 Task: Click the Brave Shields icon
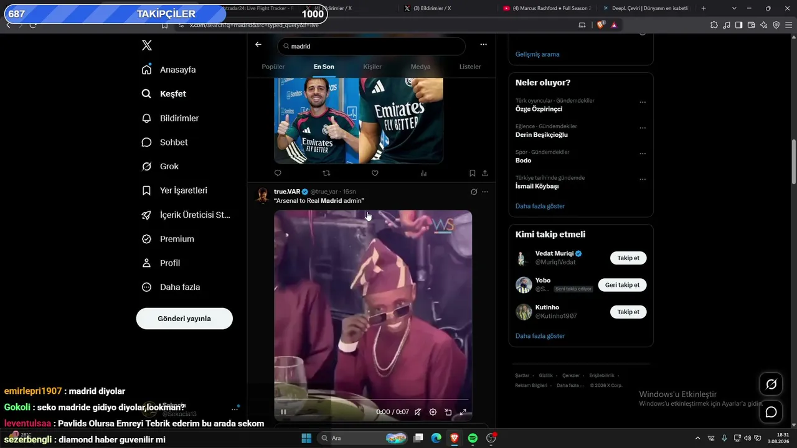pyautogui.click(x=601, y=25)
